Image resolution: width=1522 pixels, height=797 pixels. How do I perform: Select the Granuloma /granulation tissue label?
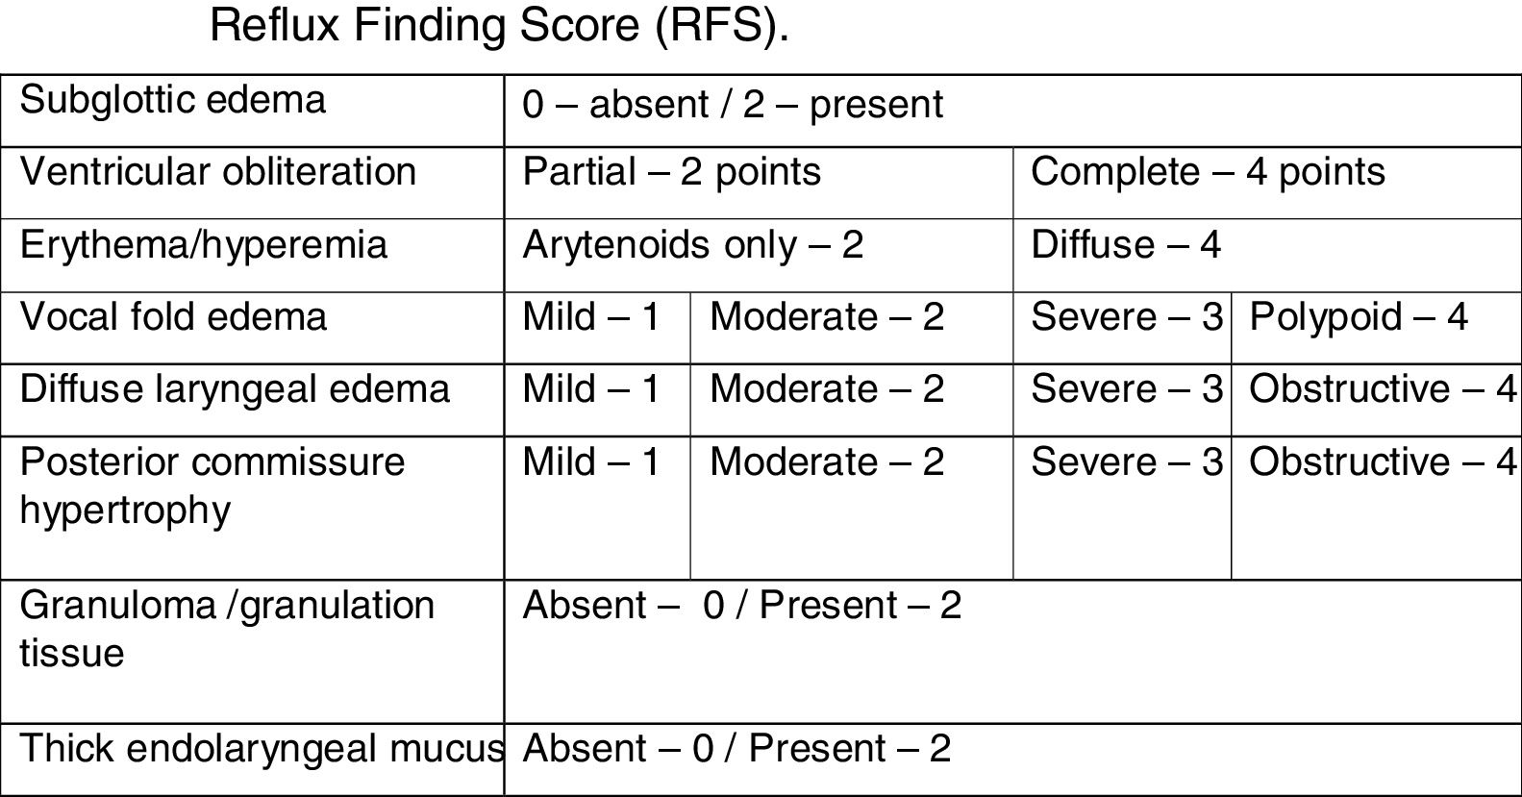pyautogui.click(x=227, y=629)
